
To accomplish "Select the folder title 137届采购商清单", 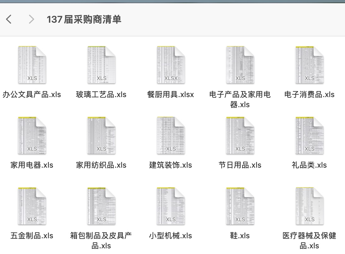I will click(x=85, y=20).
